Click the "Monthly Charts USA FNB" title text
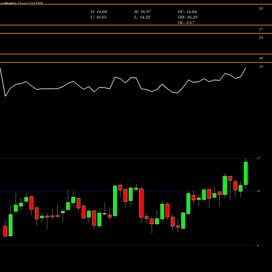Viewport: 272px width, 272px height. click(x=23, y=3)
